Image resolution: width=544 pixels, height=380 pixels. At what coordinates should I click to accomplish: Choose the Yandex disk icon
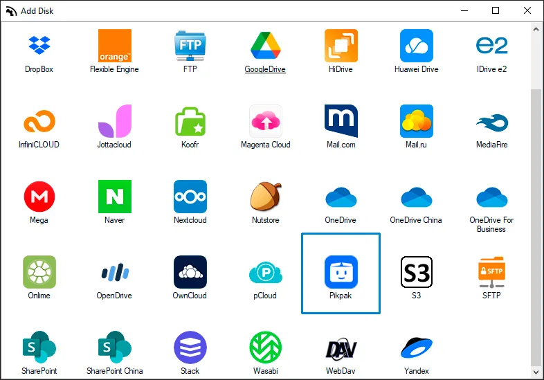[417, 348]
